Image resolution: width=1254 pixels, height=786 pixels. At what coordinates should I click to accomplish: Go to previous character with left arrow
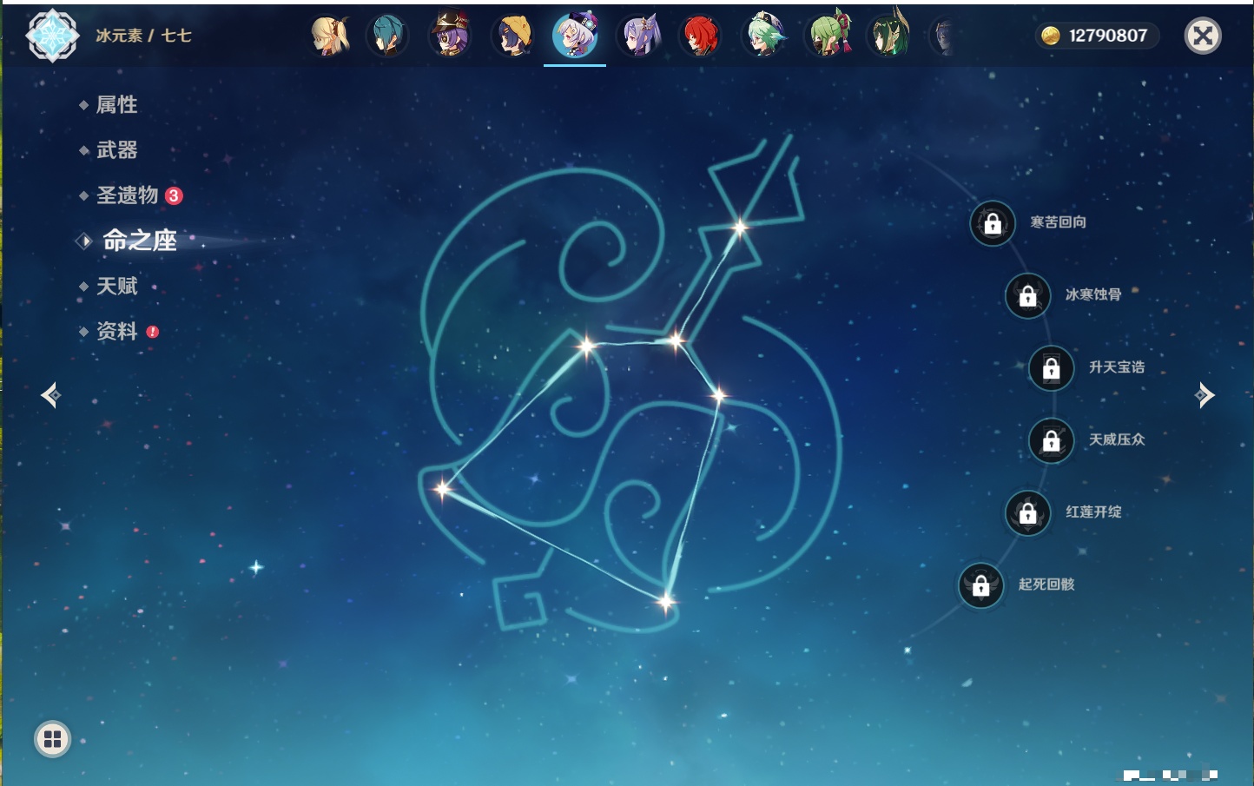[50, 395]
